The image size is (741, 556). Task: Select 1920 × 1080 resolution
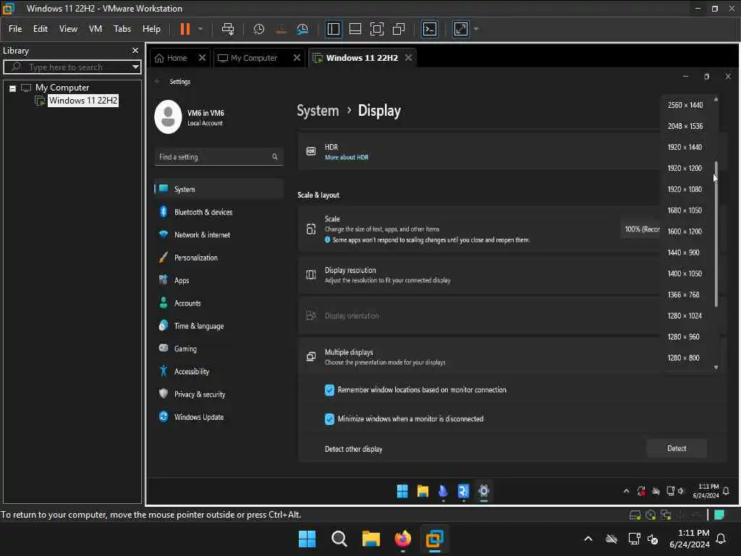click(685, 189)
